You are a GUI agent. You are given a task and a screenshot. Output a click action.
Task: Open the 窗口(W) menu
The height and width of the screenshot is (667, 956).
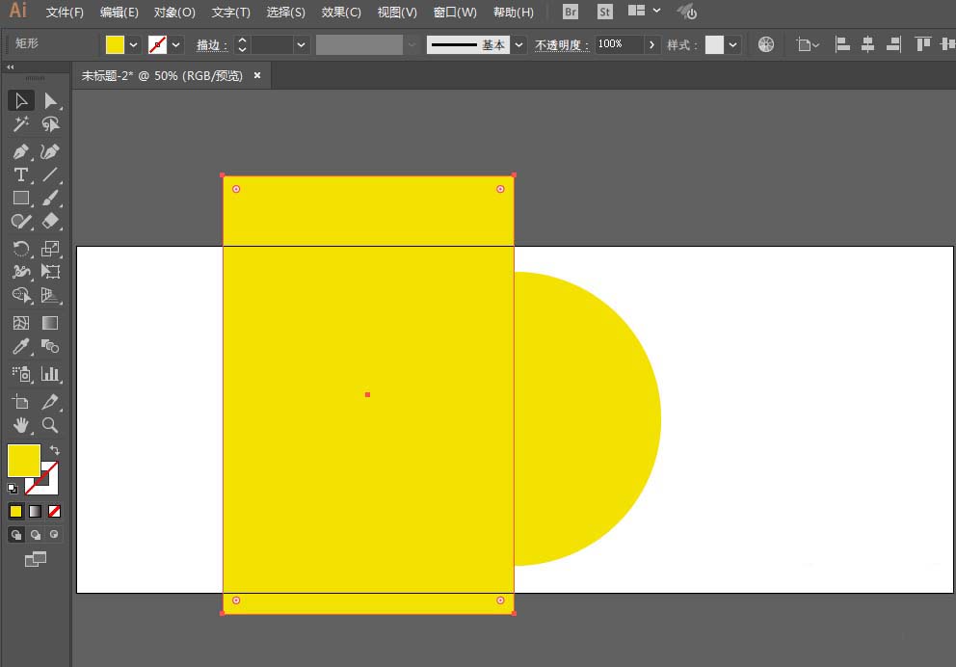pos(455,13)
